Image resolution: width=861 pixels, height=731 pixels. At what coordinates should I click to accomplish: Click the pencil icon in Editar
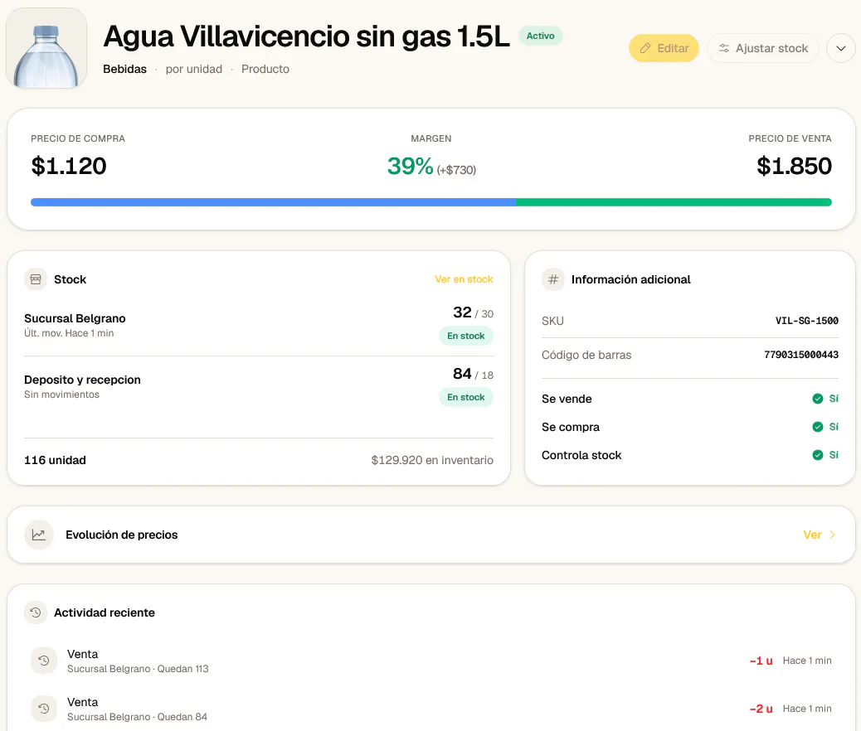point(645,48)
